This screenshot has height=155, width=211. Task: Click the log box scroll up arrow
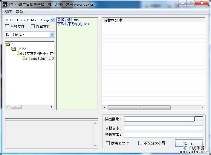tap(95, 123)
